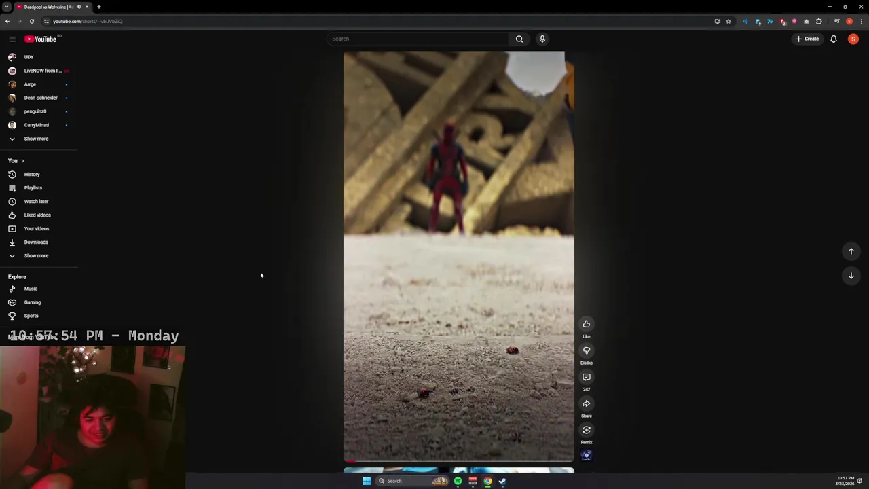Open Liked videos in the sidebar
869x489 pixels.
(39, 215)
